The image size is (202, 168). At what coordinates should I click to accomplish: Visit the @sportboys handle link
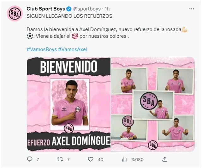coord(87,9)
